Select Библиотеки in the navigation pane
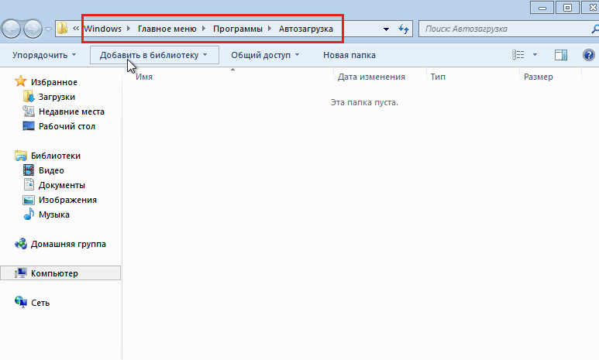Viewport: 599px width, 360px height. (x=56, y=156)
